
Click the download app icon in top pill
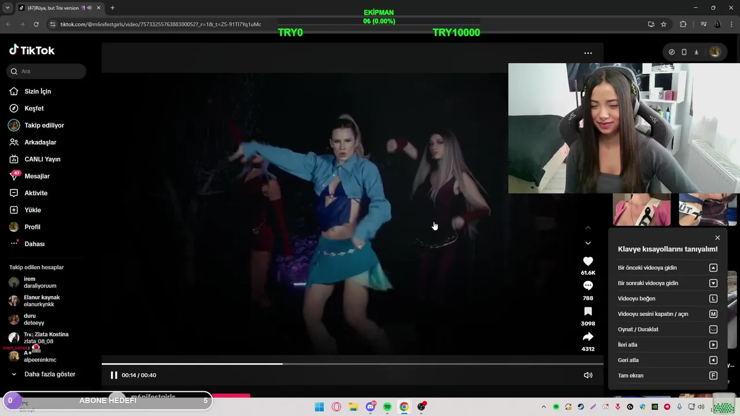(696, 52)
